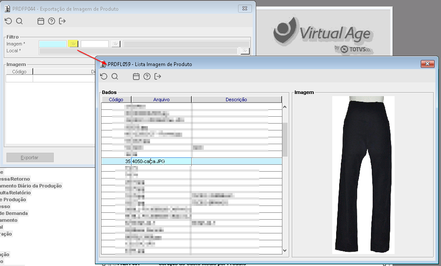Click exit icon in PRDFL059 toolbar

click(158, 76)
